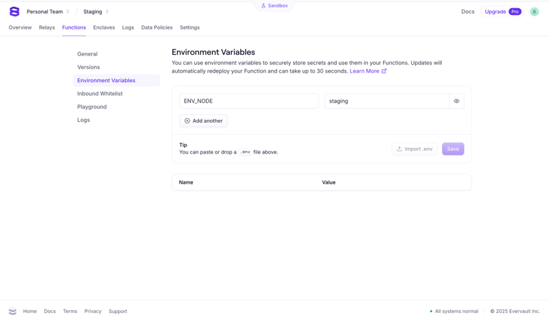Viewport: 549px width, 322px height.
Task: Open the Logs tab in top navigation
Action: pyautogui.click(x=128, y=27)
